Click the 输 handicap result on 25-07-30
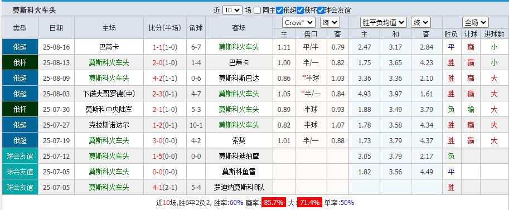 471,109
